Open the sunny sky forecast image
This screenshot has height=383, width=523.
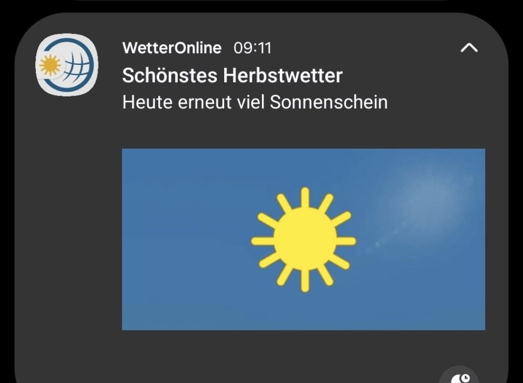click(303, 239)
